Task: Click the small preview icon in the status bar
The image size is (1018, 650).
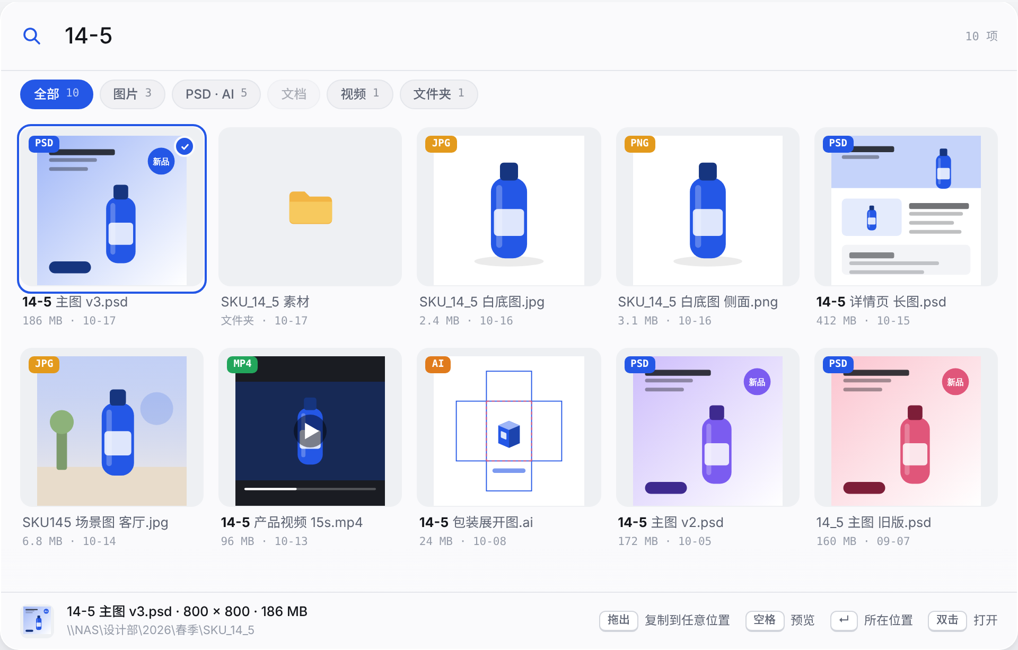Action: point(37,620)
